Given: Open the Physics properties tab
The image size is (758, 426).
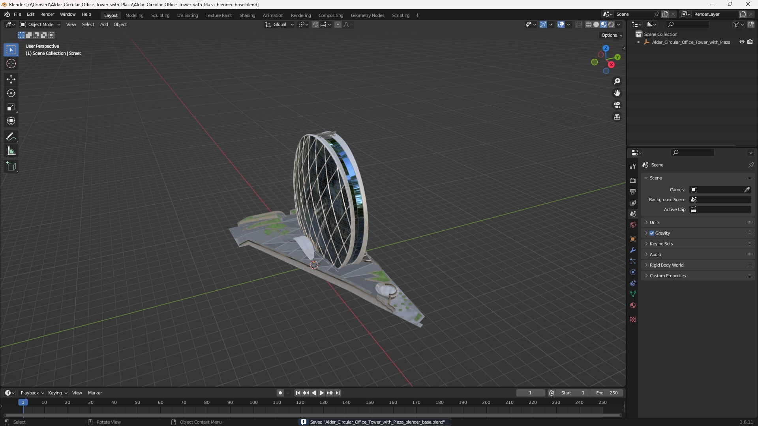Looking at the screenshot, I should click(x=633, y=272).
